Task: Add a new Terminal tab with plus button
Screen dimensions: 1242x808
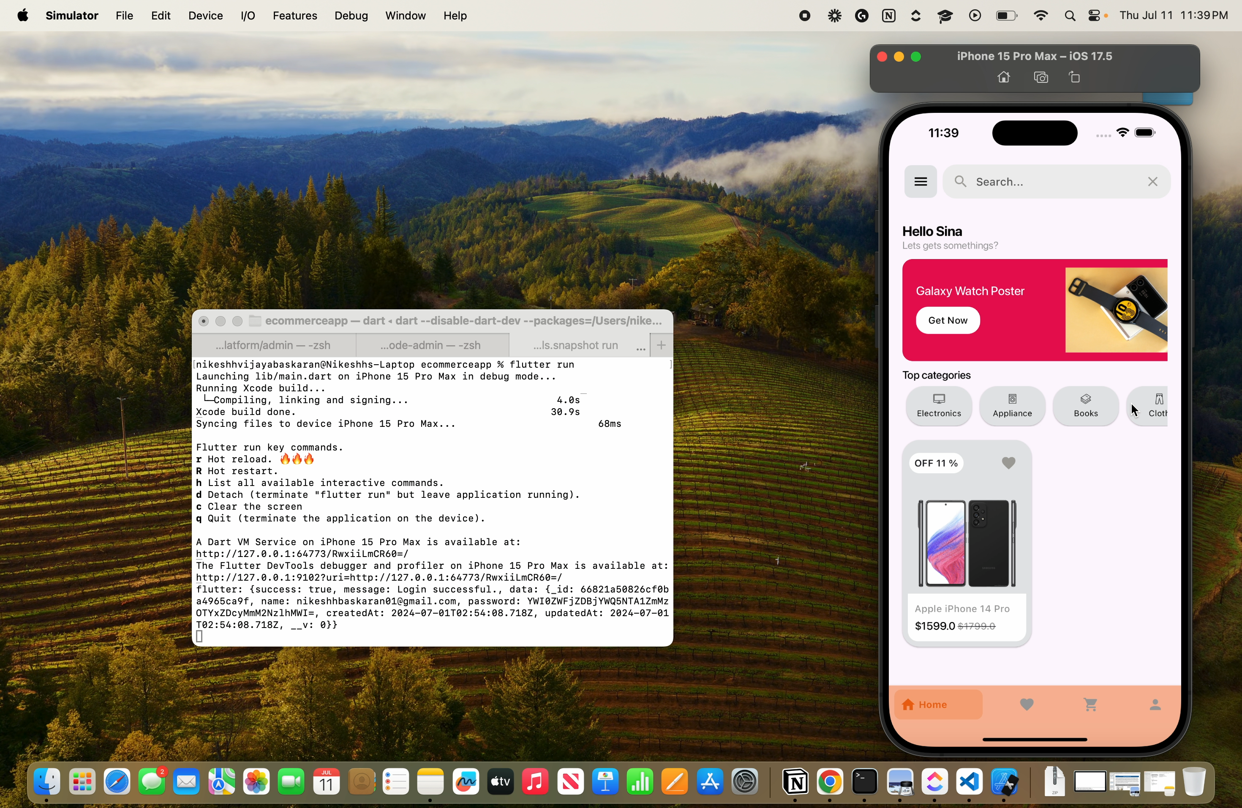Action: (661, 346)
